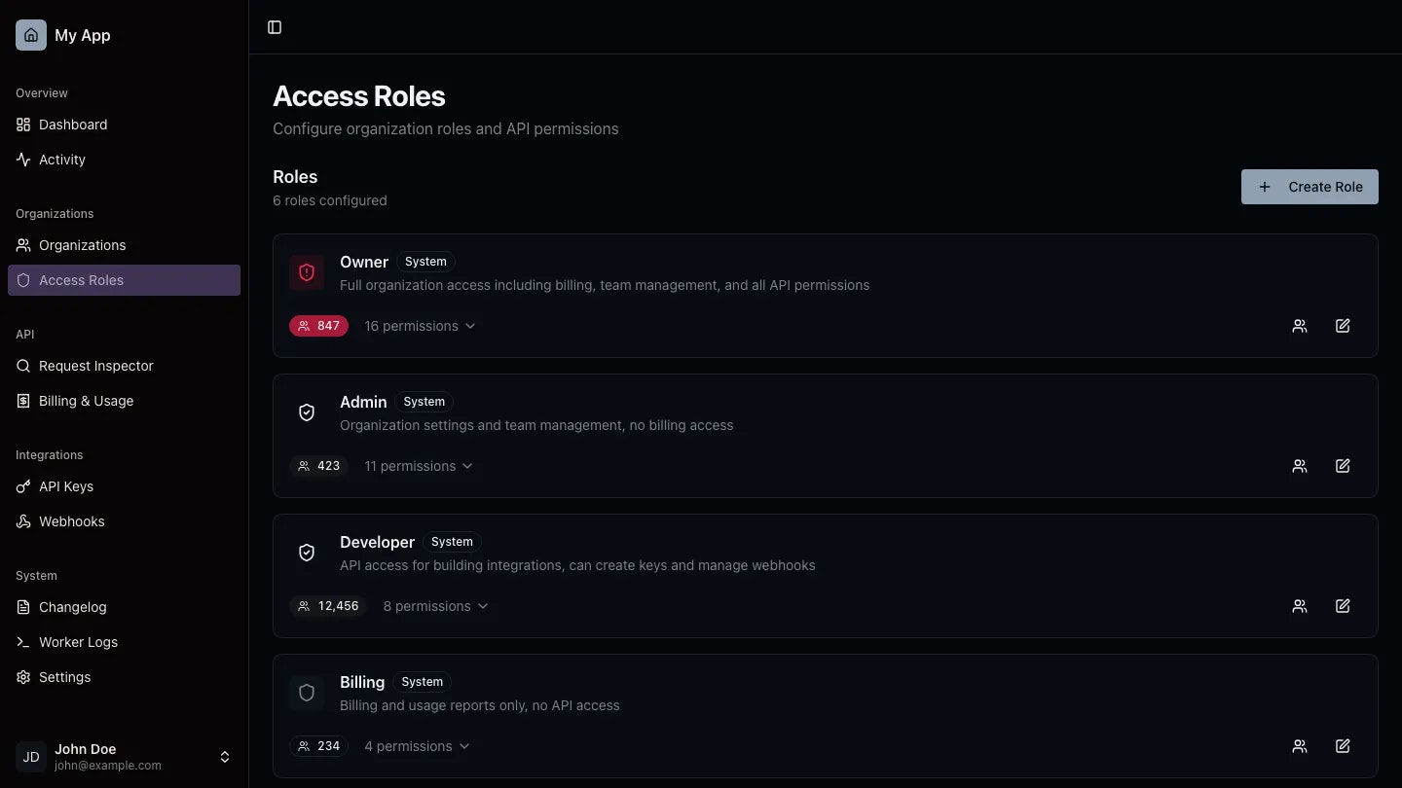Select the System badge next to Billing

pos(422,682)
